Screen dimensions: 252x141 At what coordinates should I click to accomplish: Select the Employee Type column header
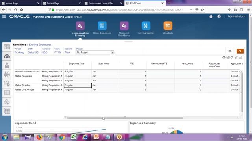[x=76, y=63]
